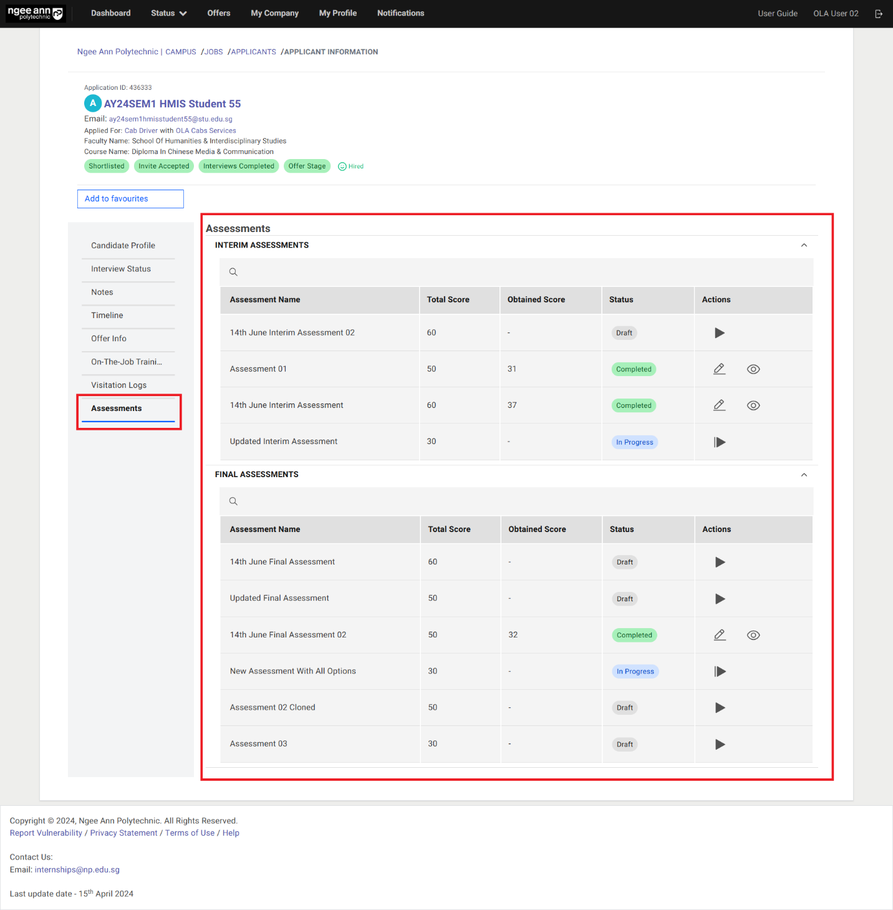
Task: Edit scores for Assessment 01
Action: [x=719, y=369]
